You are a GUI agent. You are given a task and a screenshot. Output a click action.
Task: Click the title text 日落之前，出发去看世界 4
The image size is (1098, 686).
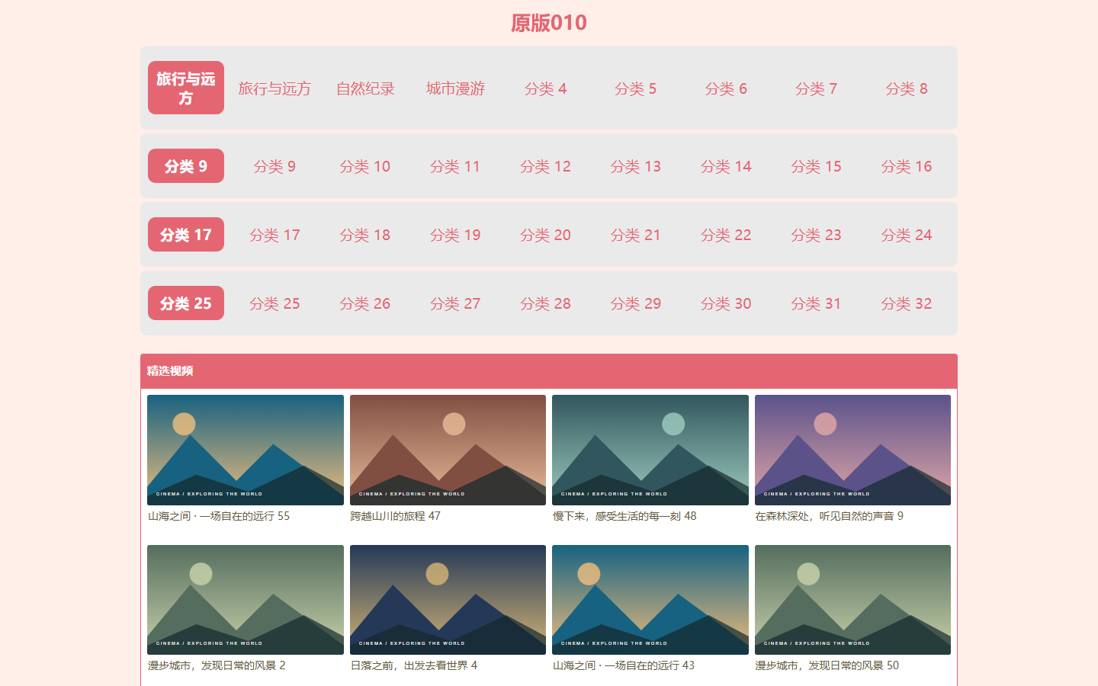coord(414,665)
